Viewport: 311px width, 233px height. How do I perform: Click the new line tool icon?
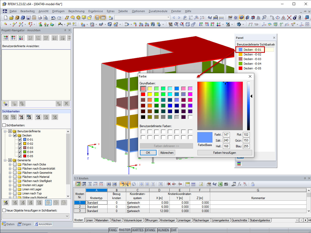pyautogui.click(x=15, y=24)
